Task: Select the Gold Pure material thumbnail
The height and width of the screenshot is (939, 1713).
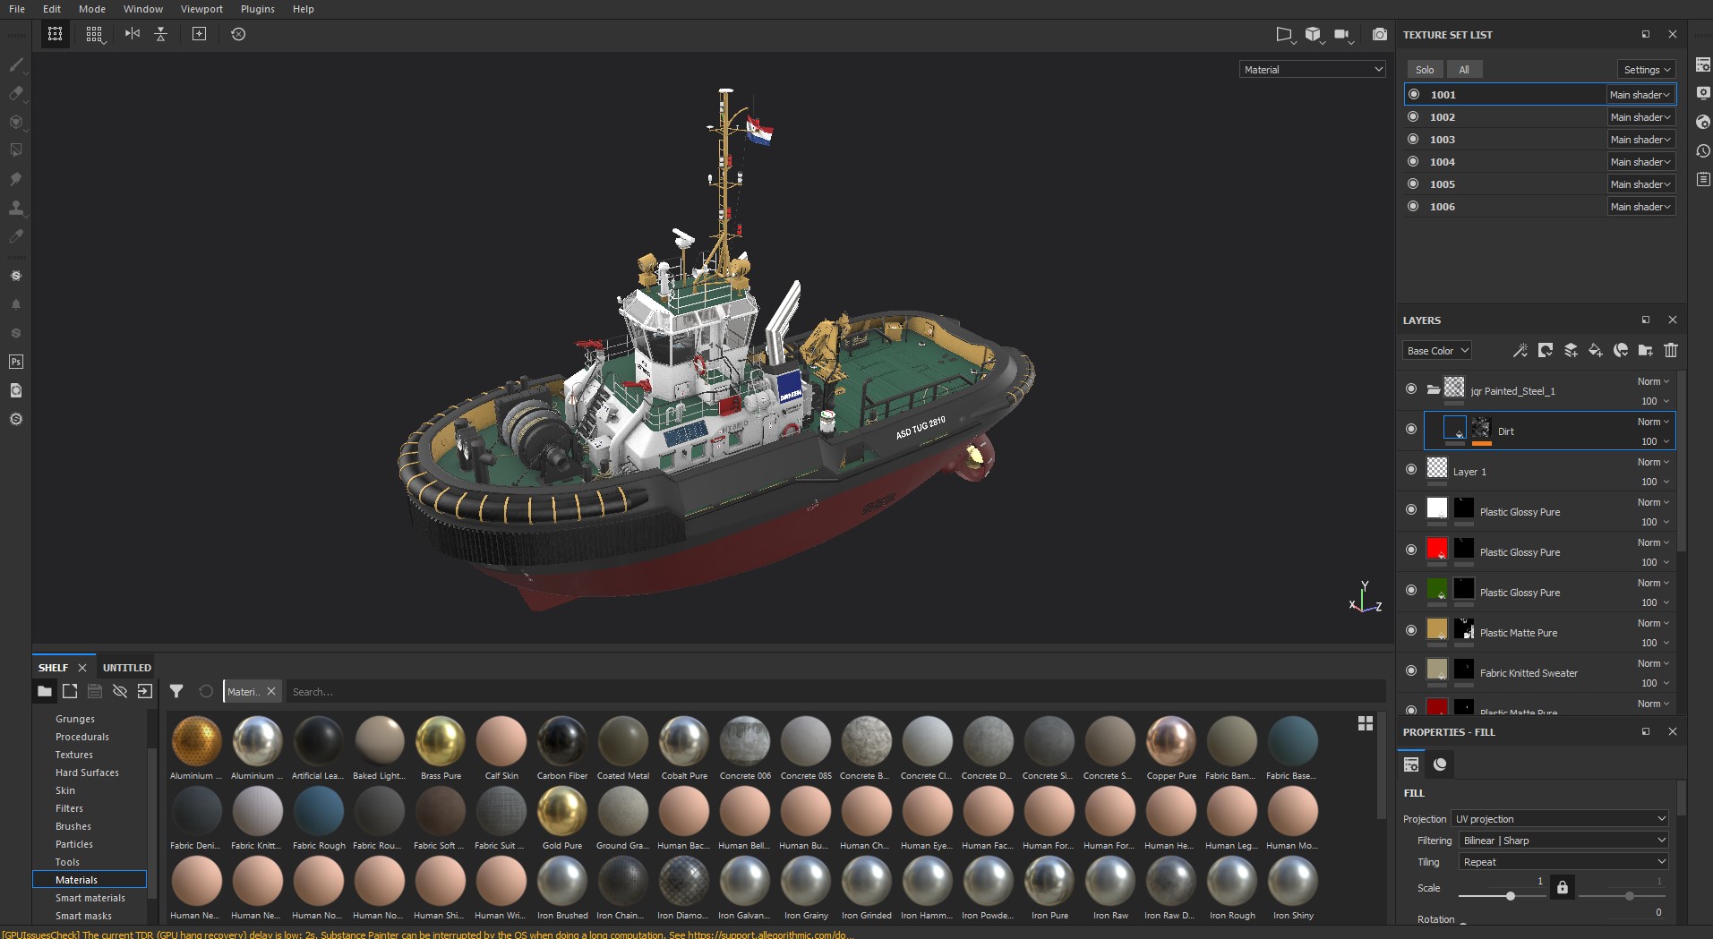Action: point(561,811)
